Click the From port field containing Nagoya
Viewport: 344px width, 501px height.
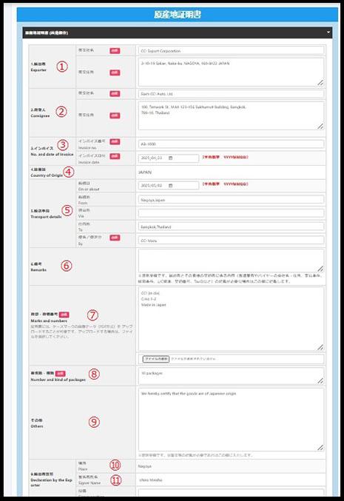pos(232,200)
